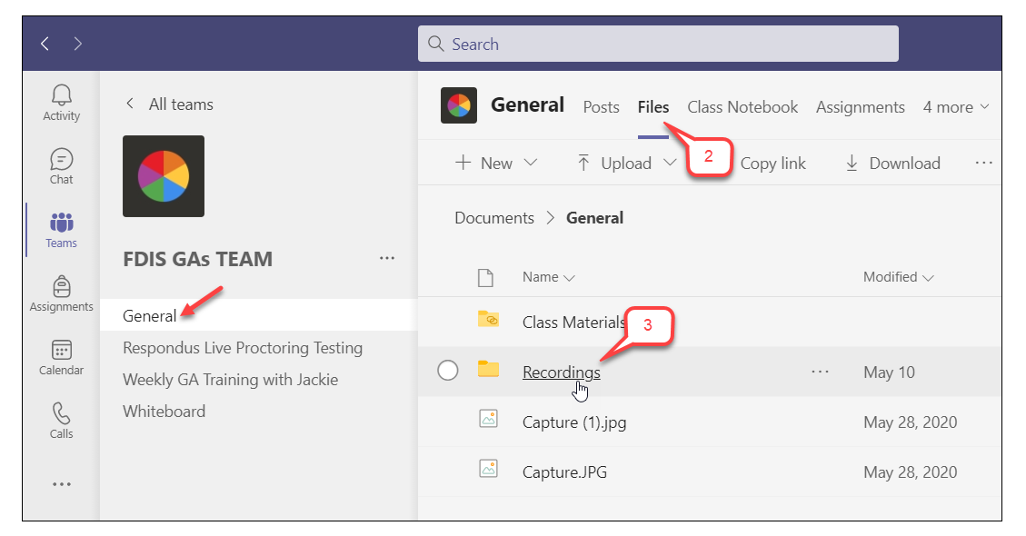This screenshot has height=536, width=1026.
Task: Open the Calendar sidebar icon
Action: click(61, 357)
